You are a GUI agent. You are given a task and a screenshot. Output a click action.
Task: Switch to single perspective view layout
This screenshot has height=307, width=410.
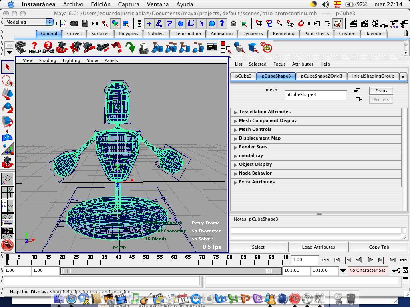(x=8, y=179)
